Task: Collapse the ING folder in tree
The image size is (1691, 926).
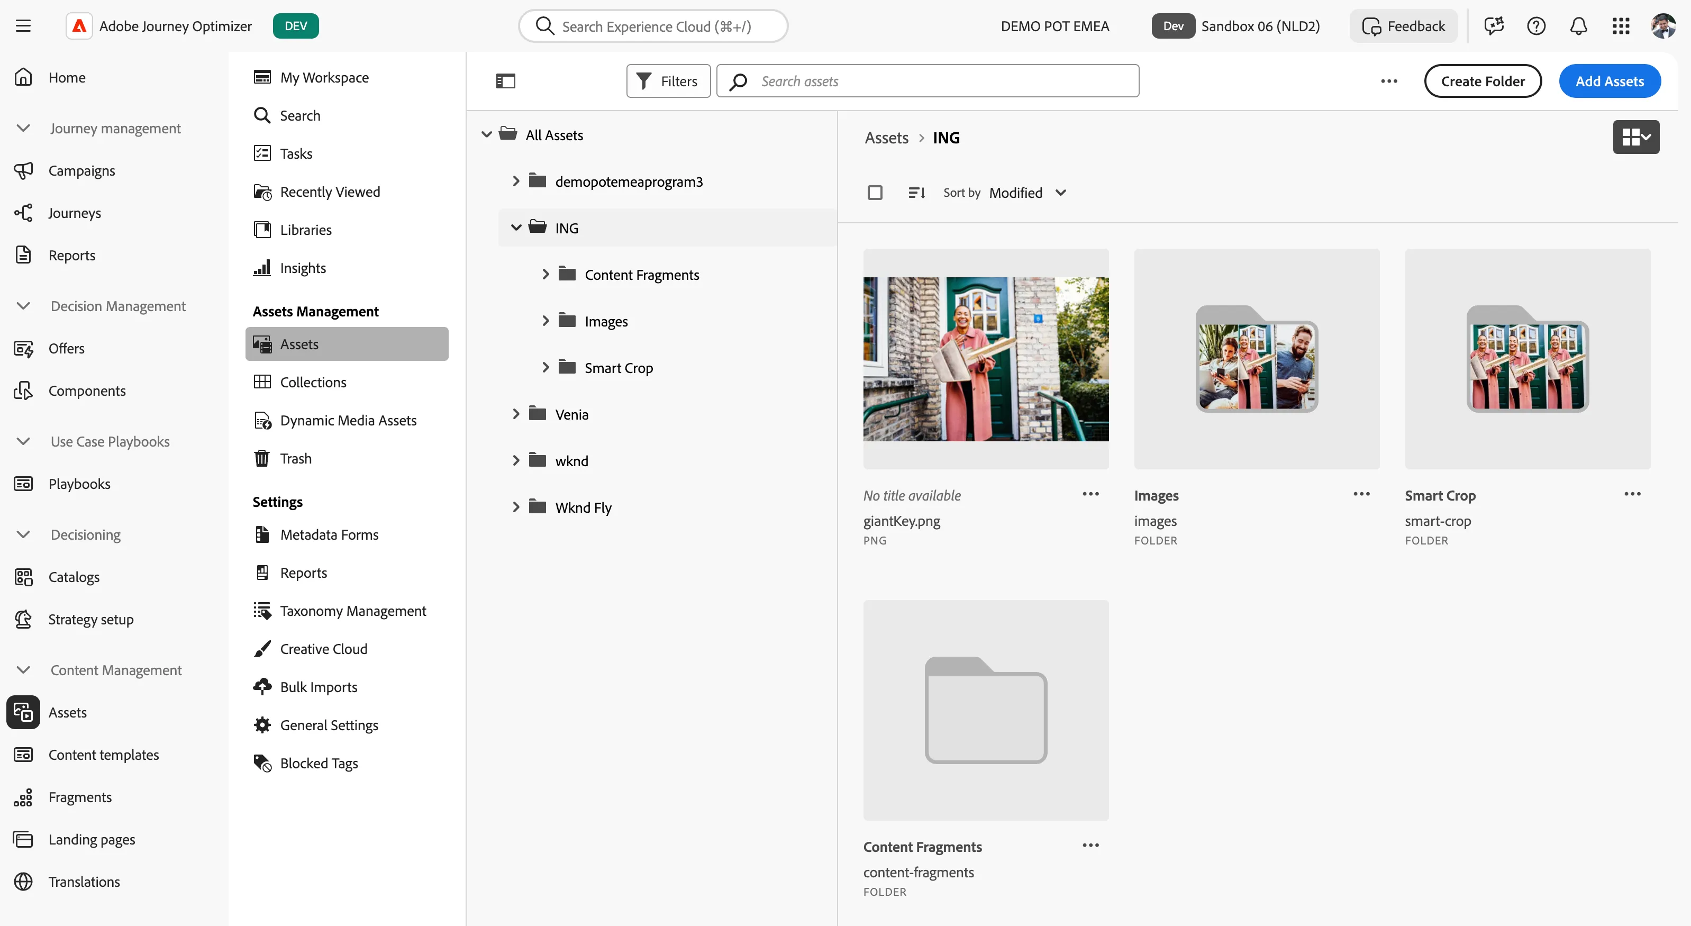Action: pos(516,228)
